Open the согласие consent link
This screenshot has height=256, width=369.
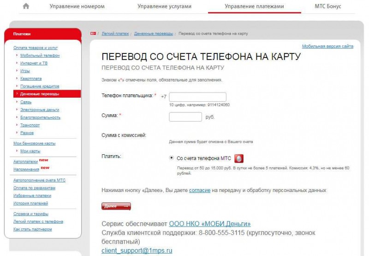click(200, 190)
